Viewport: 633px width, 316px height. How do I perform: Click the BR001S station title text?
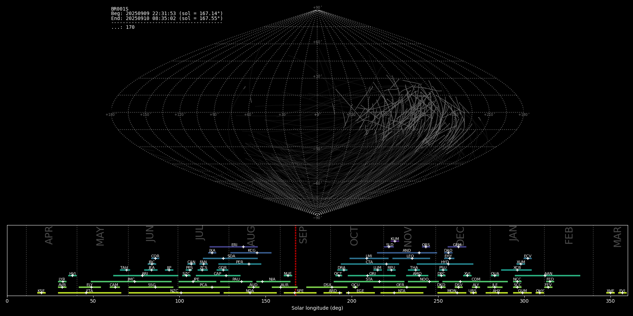(120, 9)
